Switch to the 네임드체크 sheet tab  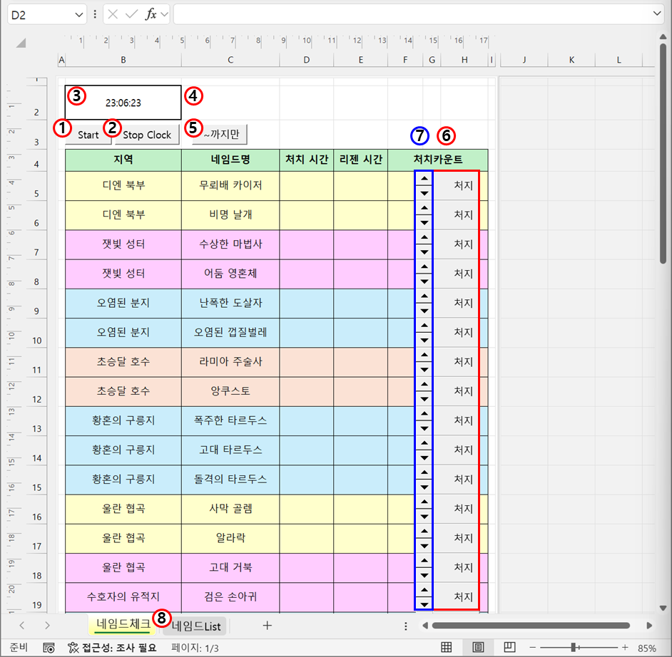pyautogui.click(x=123, y=624)
